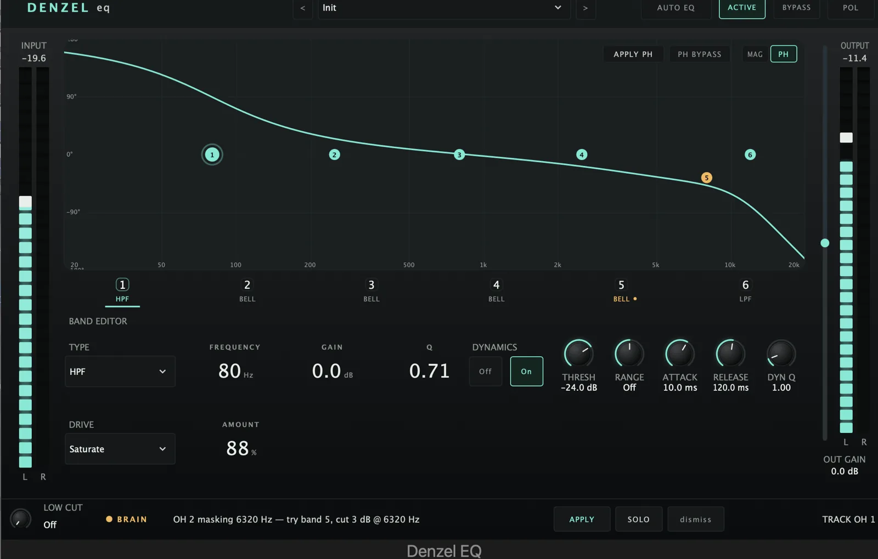Screen dimensions: 878x559
Task: Toggle plugin BYPASS
Action: [797, 8]
